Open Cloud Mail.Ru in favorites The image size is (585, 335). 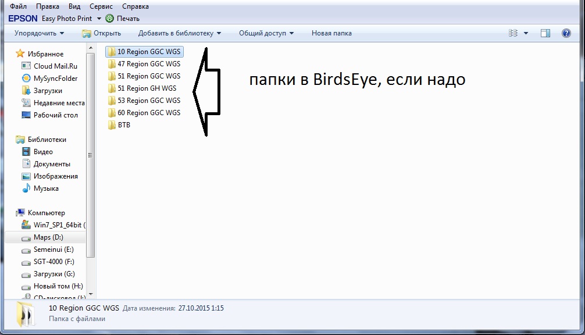tap(55, 66)
